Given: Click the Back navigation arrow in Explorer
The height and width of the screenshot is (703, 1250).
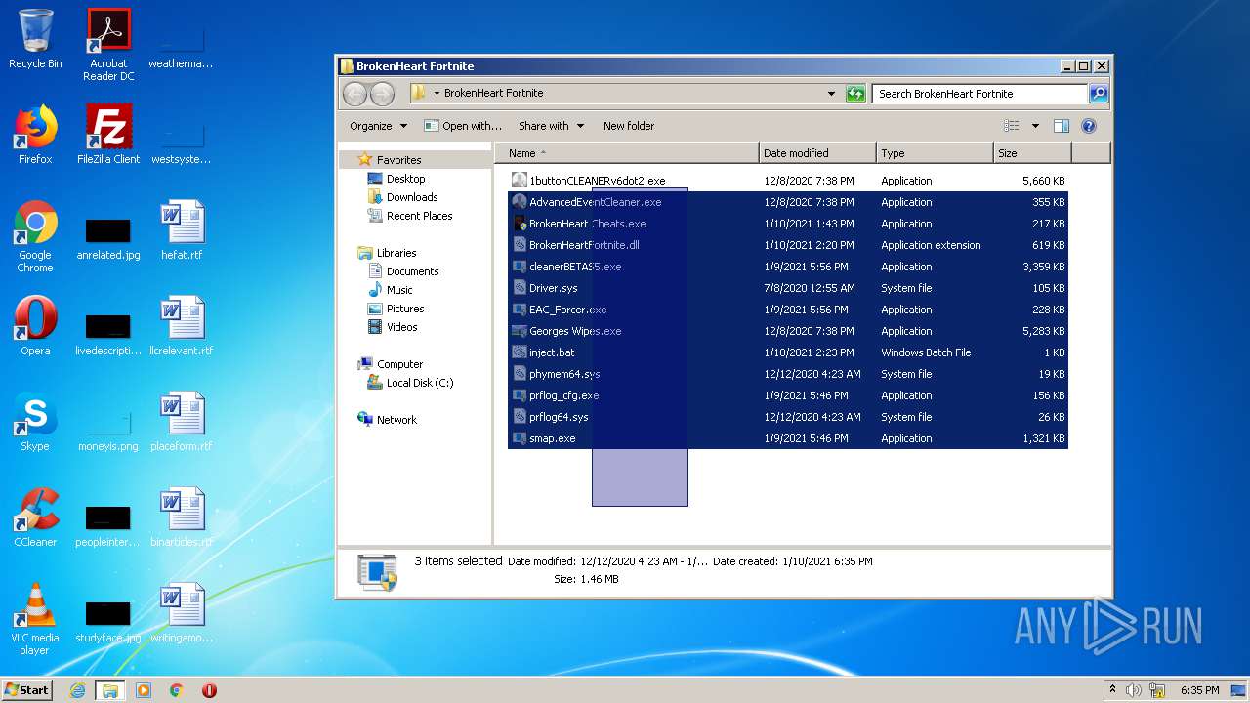Looking at the screenshot, I should click(354, 94).
